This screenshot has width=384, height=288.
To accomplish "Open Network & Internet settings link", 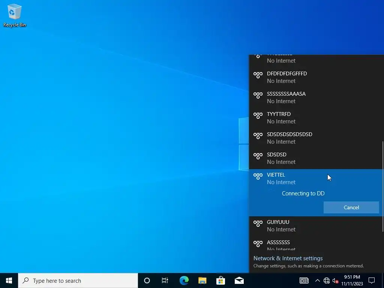I will pyautogui.click(x=288, y=258).
